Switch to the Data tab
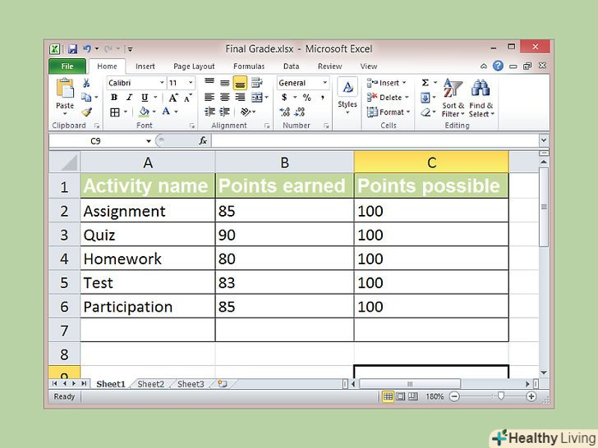 click(292, 66)
